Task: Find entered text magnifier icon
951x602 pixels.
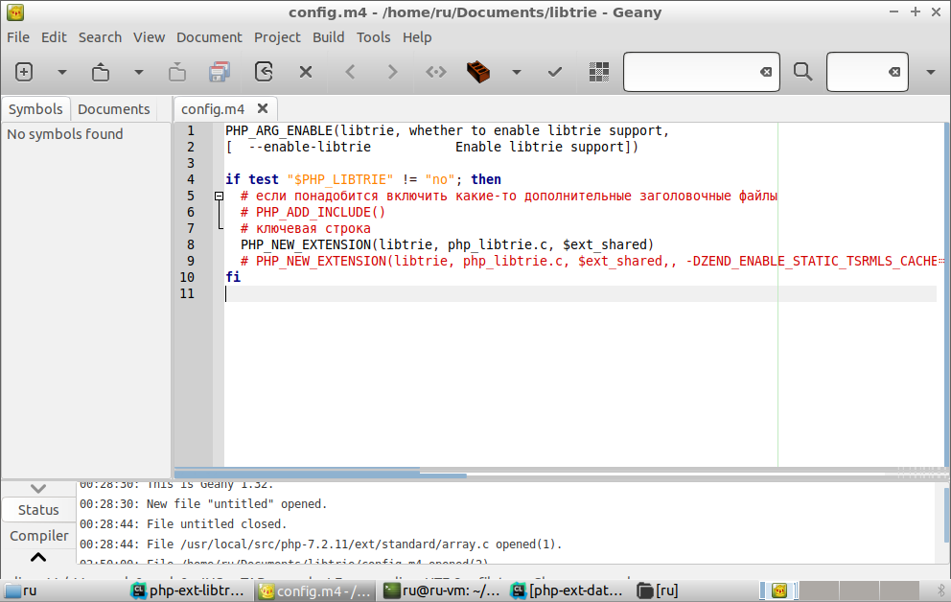Action: click(x=803, y=72)
